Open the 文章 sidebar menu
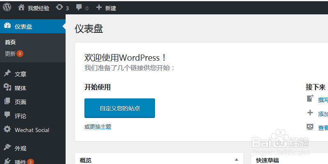This screenshot has width=328, height=164. 20,74
